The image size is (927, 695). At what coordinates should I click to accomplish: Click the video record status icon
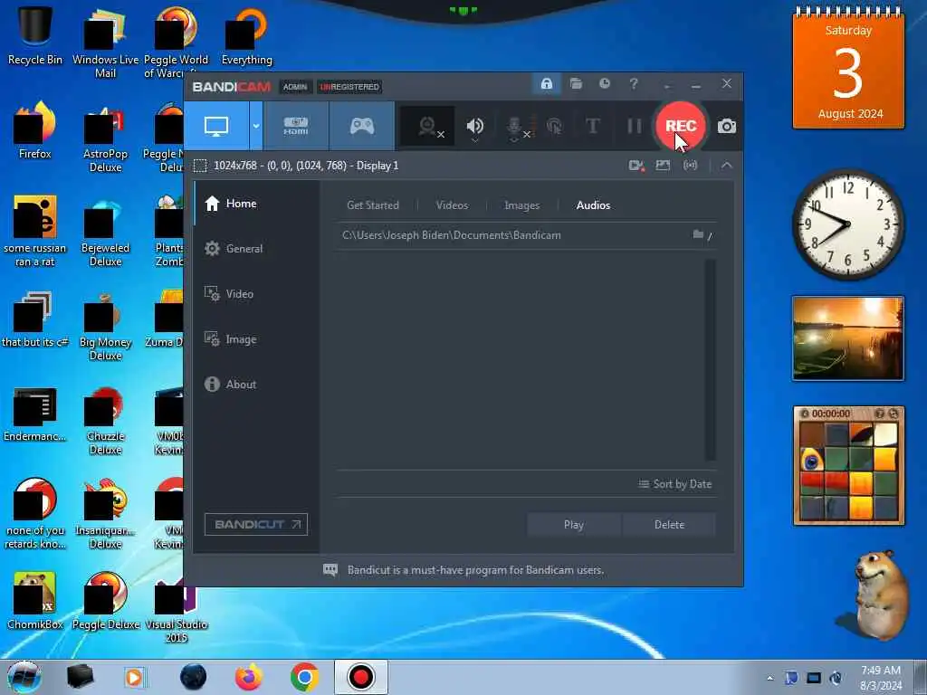pyautogui.click(x=636, y=166)
